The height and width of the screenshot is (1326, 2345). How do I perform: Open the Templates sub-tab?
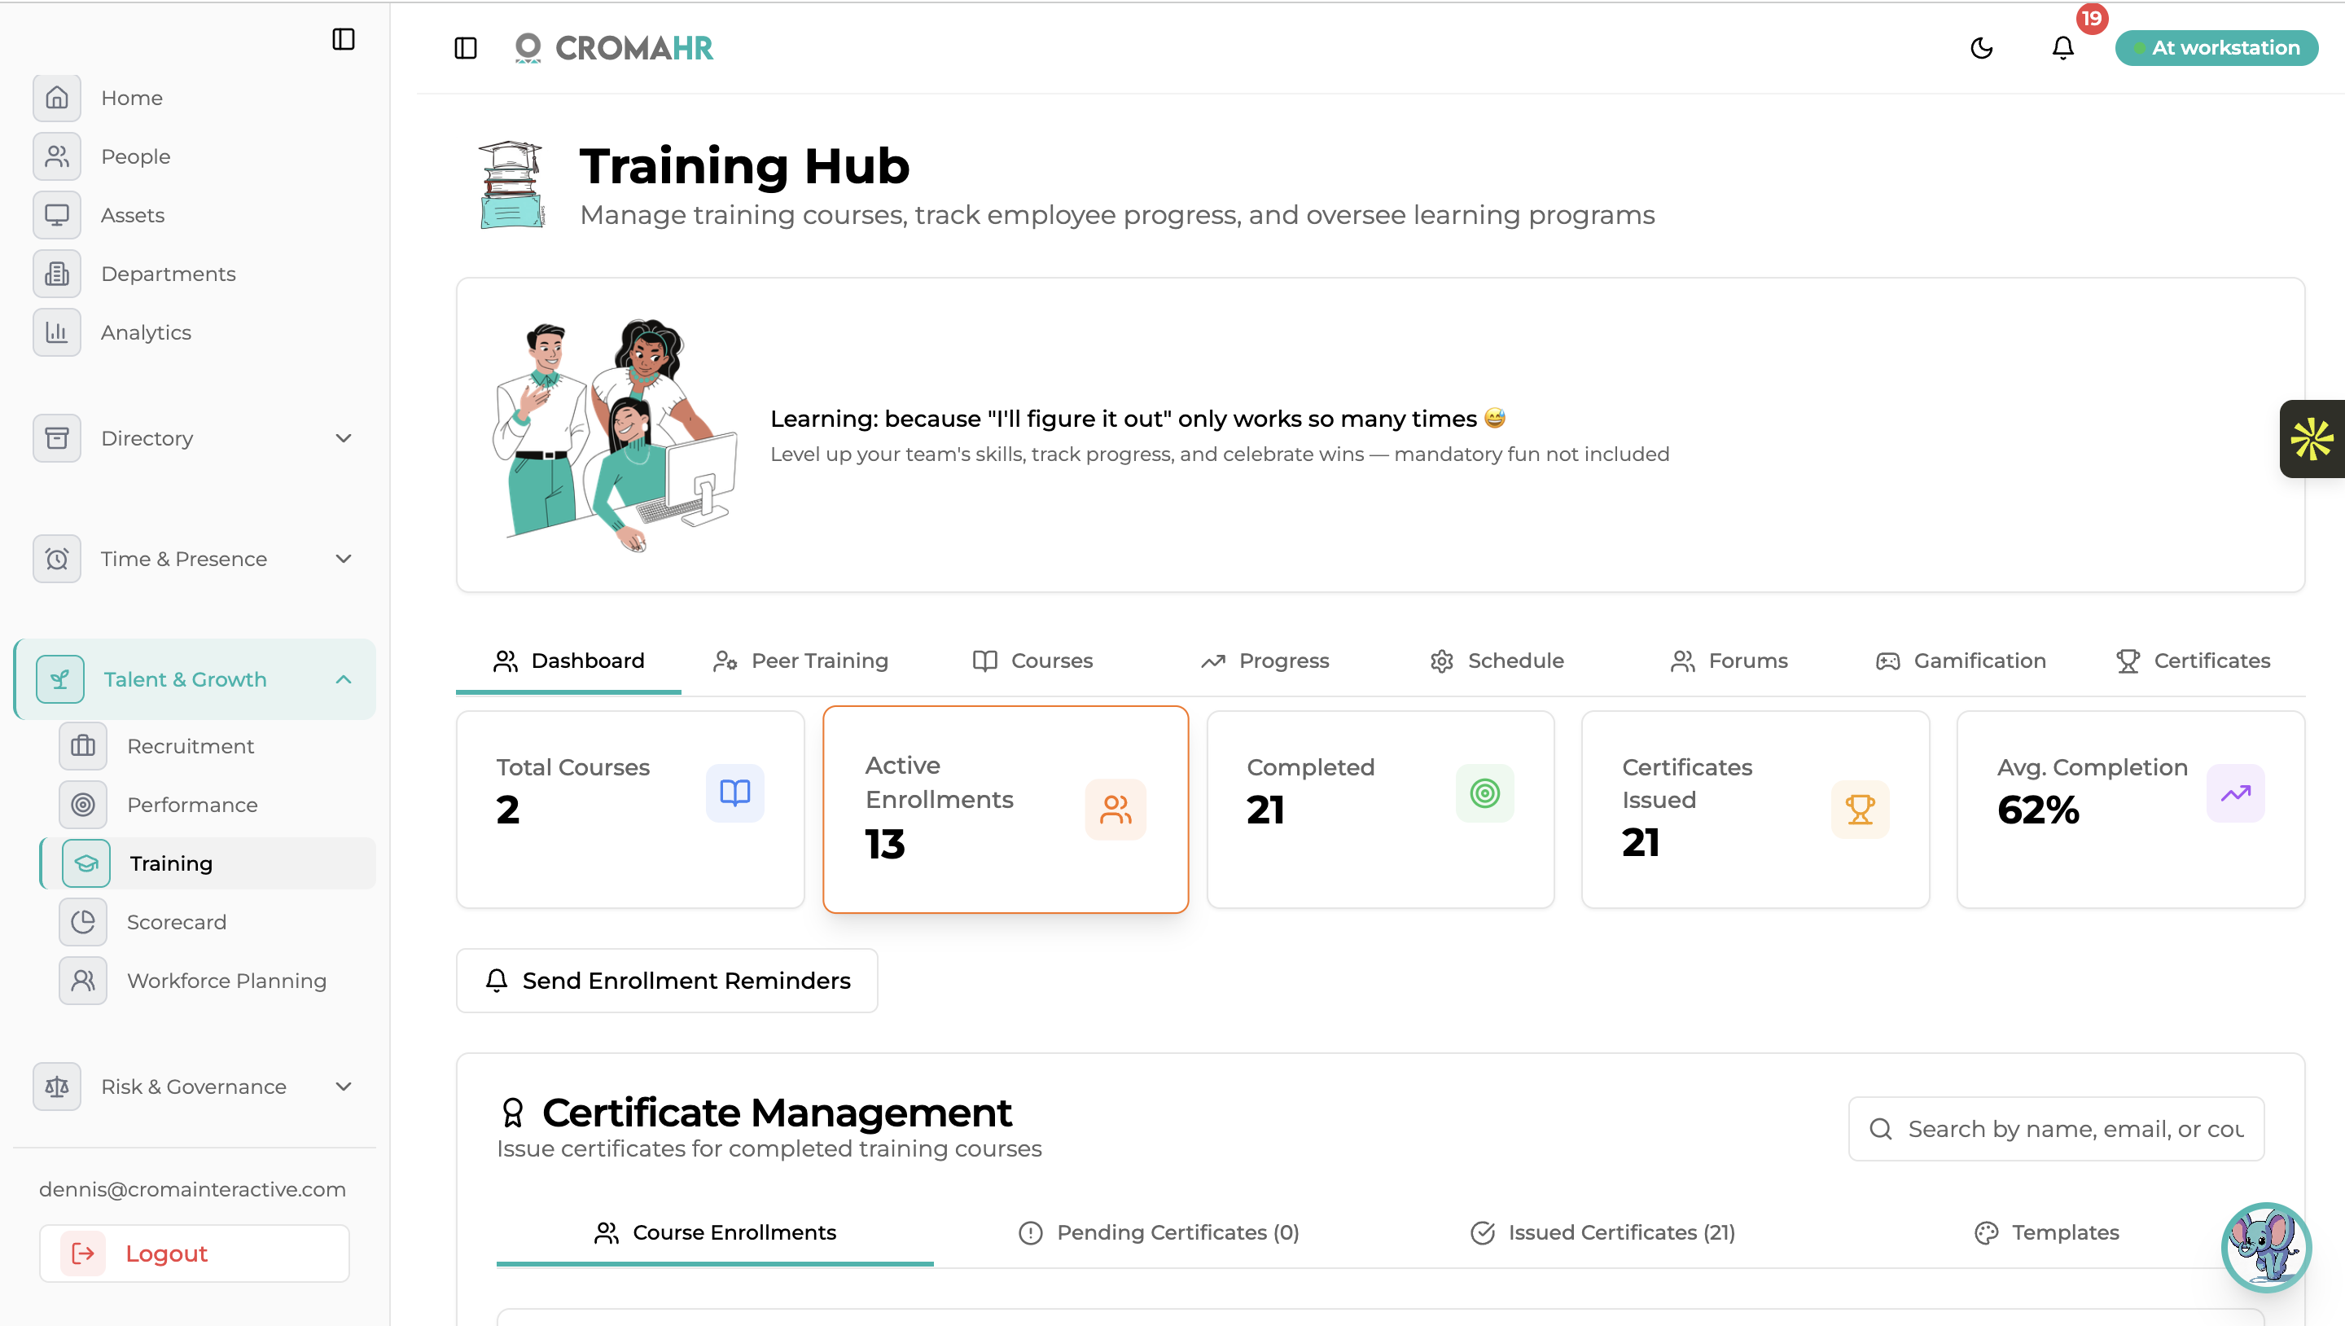[2046, 1233]
